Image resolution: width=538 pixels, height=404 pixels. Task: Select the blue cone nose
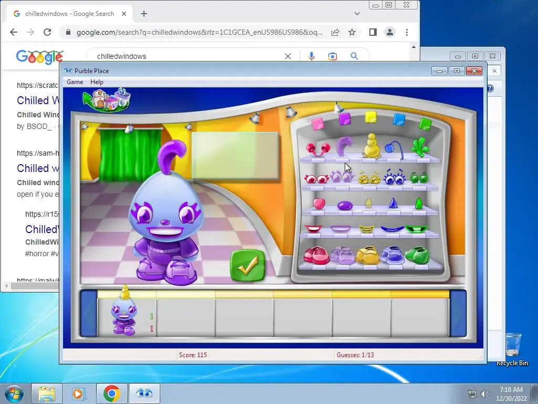393,203
